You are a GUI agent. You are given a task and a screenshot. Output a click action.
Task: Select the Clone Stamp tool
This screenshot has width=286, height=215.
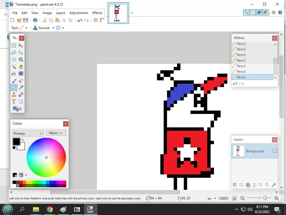click(14, 95)
